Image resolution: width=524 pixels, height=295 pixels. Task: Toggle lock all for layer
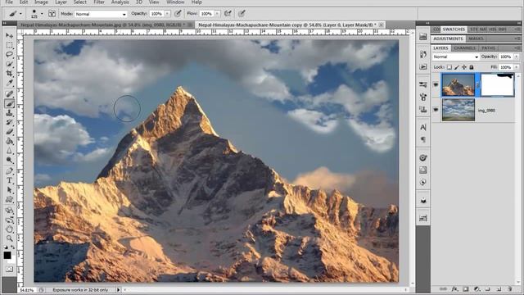[x=472, y=67]
